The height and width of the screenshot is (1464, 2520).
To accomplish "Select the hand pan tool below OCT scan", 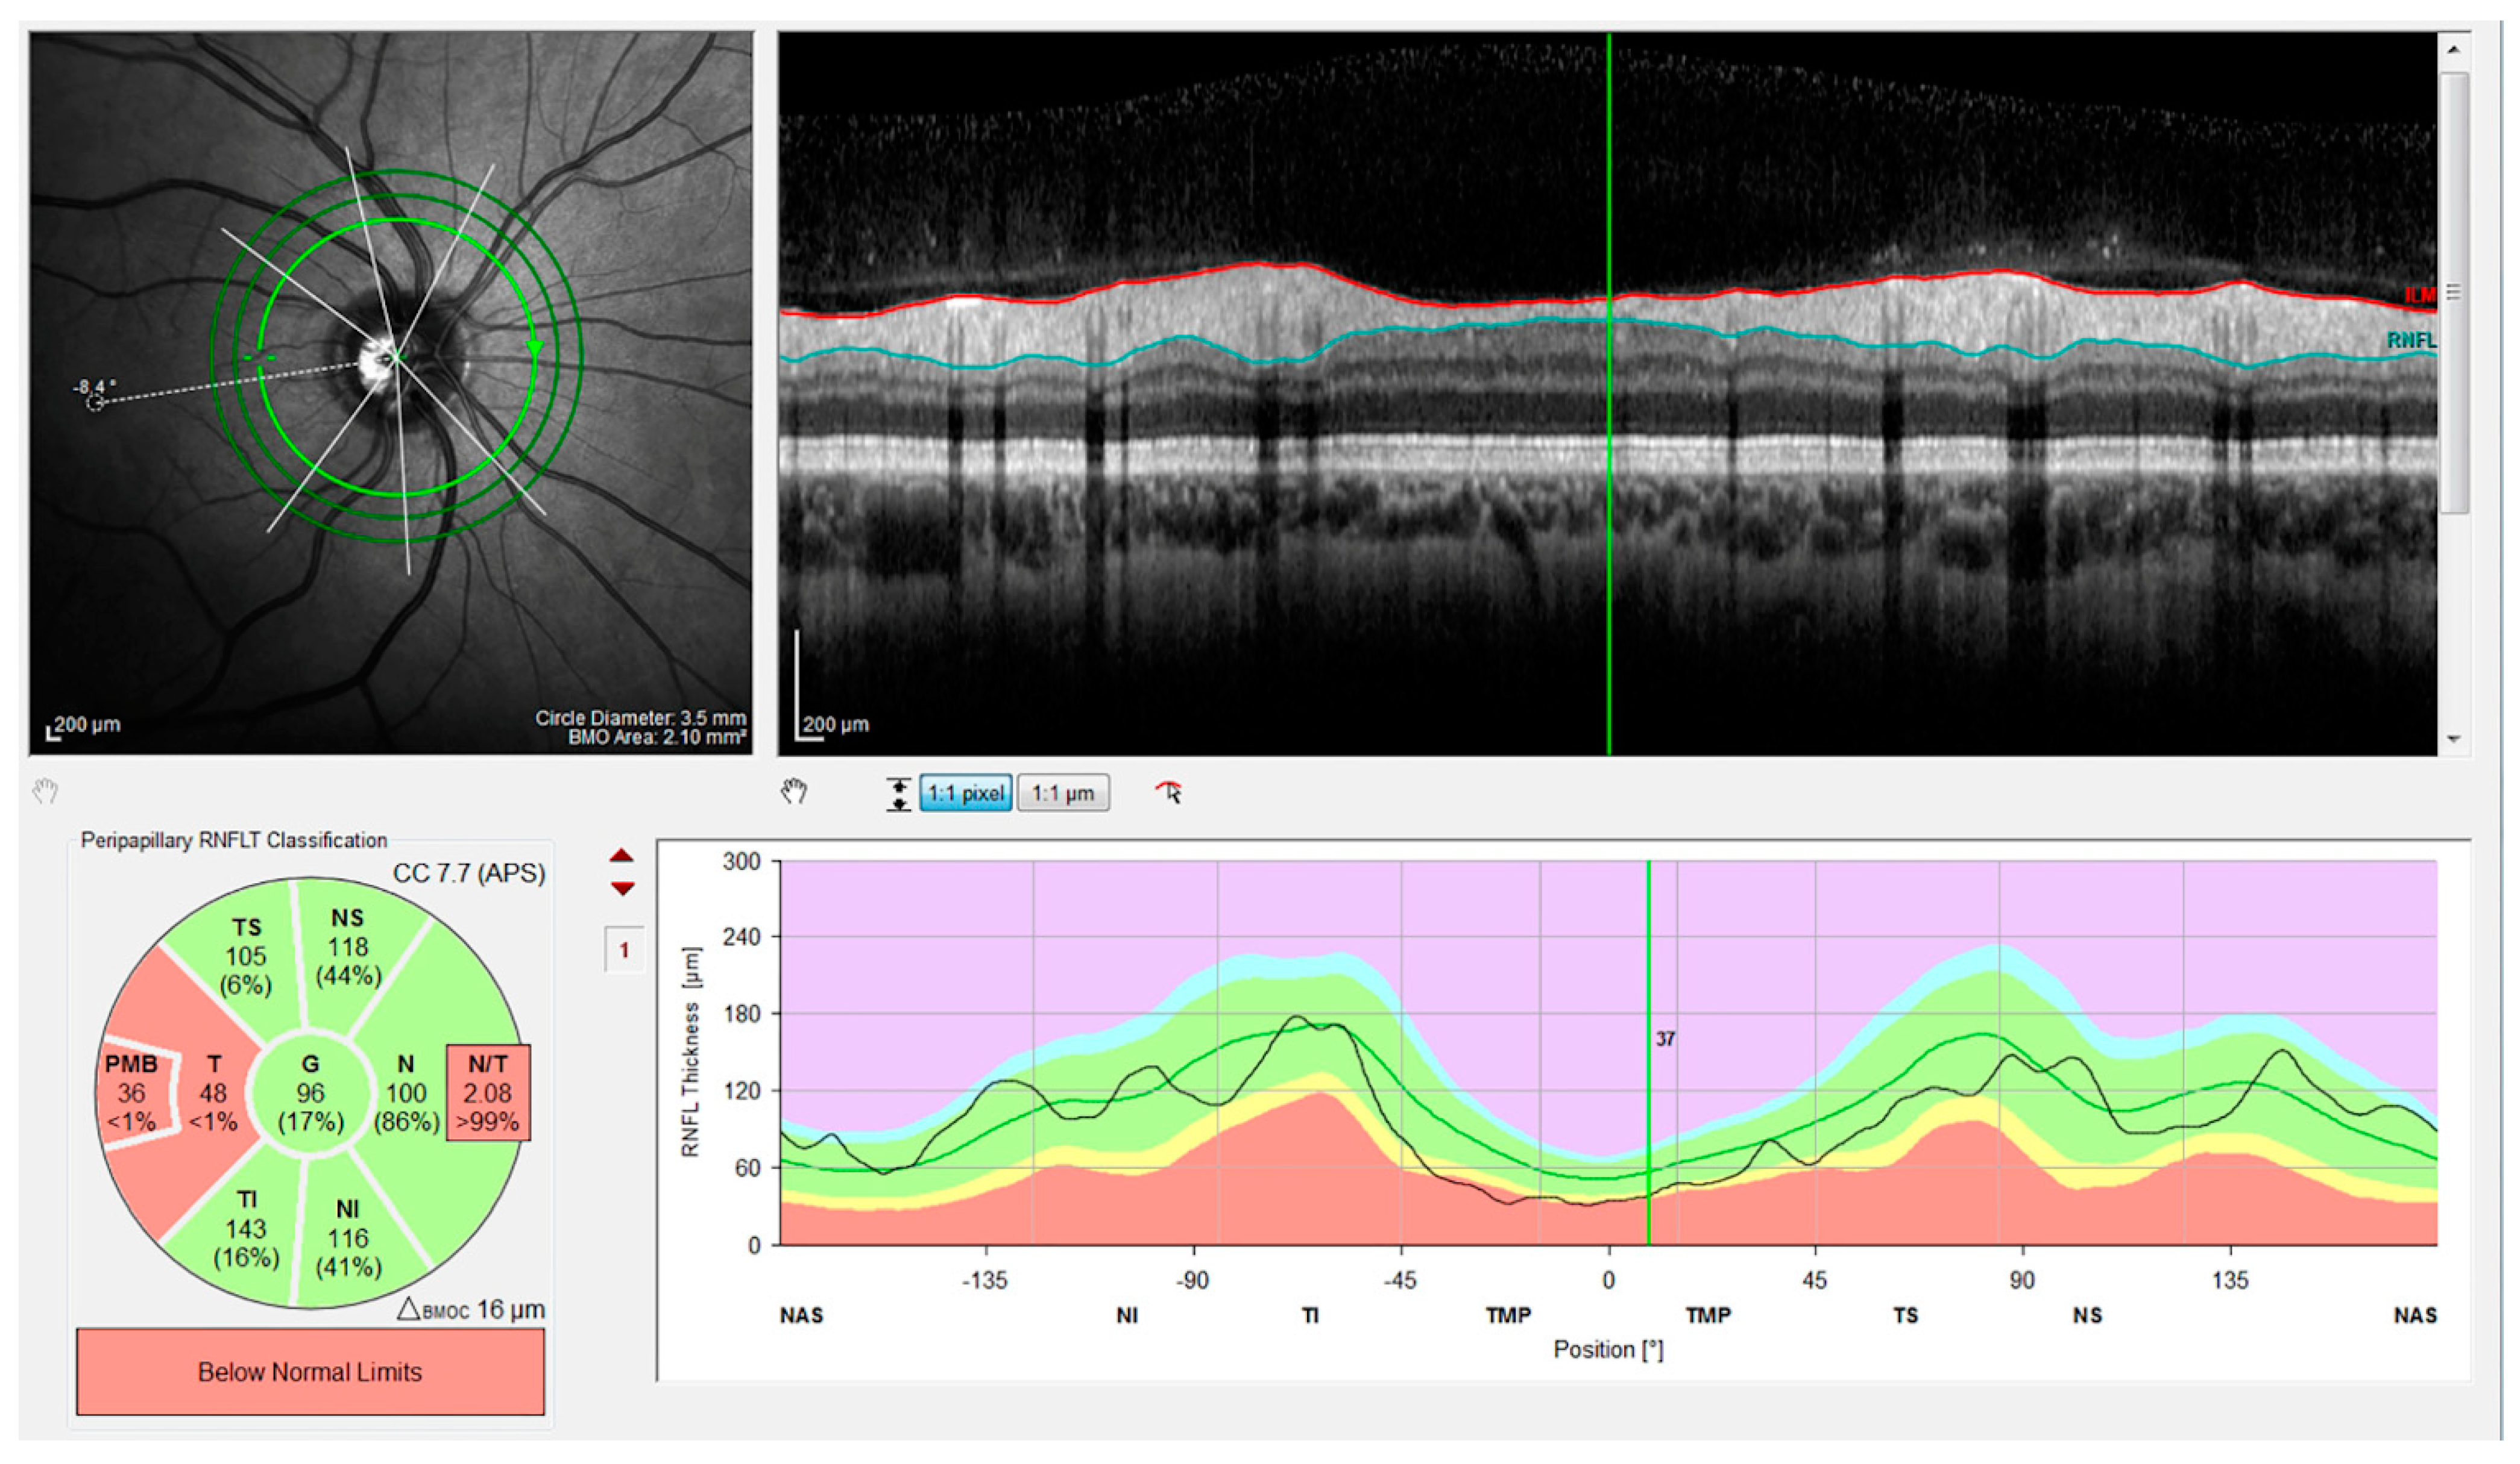I will [794, 792].
